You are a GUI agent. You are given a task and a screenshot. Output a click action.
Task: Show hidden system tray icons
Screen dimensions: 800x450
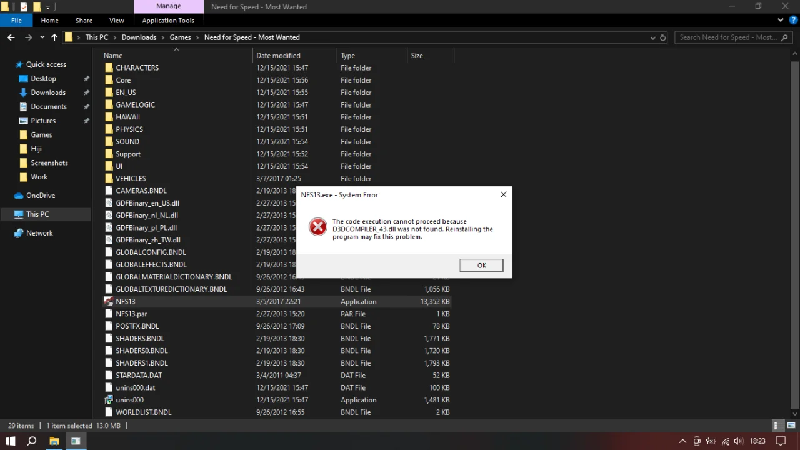pyautogui.click(x=682, y=441)
